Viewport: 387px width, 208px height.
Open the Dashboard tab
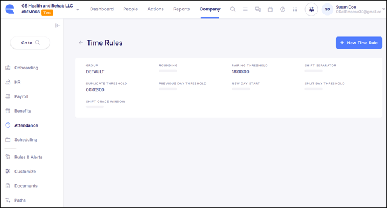pos(102,9)
